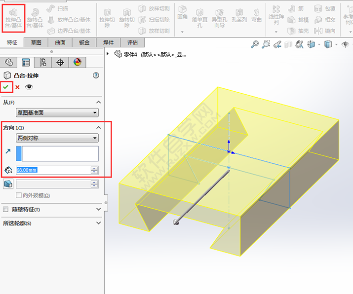The width and height of the screenshot is (353, 294).
Task: Open the Display Style dropdown arrow
Action: coord(336,44)
